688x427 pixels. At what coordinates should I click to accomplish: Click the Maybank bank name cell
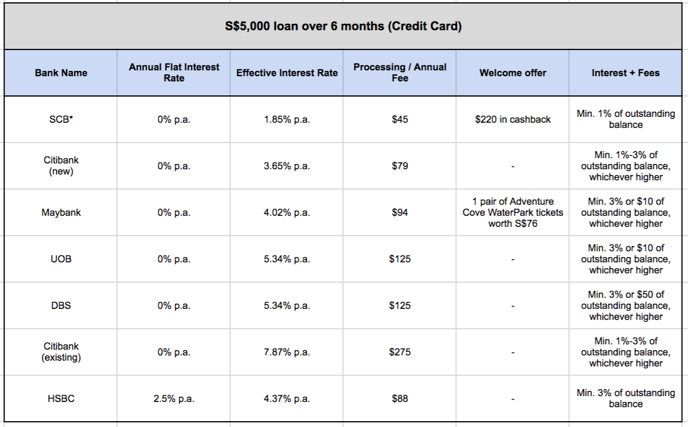point(61,212)
